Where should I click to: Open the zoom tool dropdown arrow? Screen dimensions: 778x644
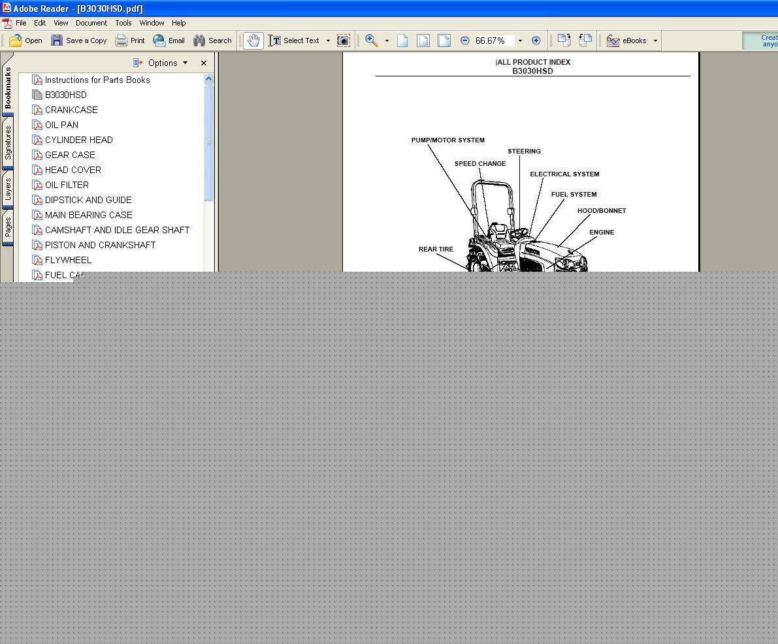[387, 40]
